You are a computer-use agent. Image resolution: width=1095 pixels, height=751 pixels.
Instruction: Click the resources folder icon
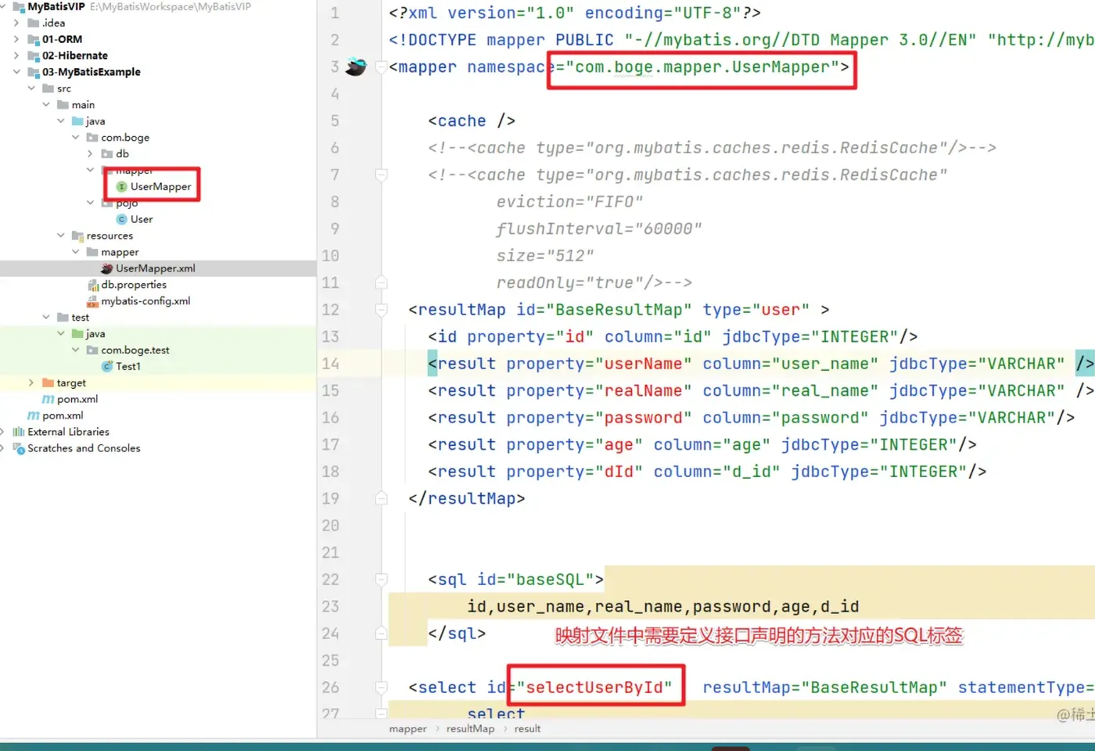click(77, 236)
